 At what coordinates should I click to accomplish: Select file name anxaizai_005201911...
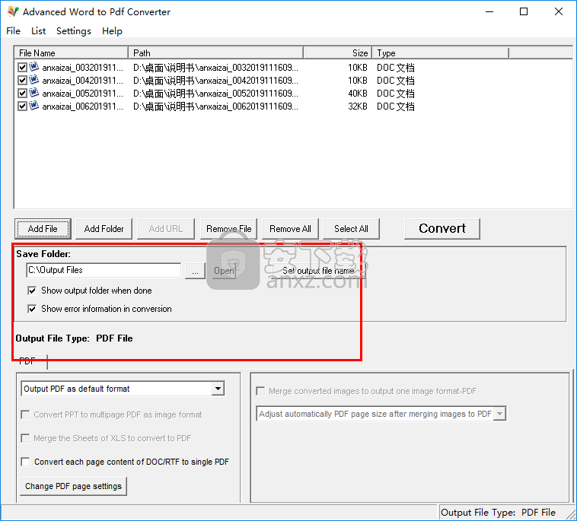coord(82,94)
